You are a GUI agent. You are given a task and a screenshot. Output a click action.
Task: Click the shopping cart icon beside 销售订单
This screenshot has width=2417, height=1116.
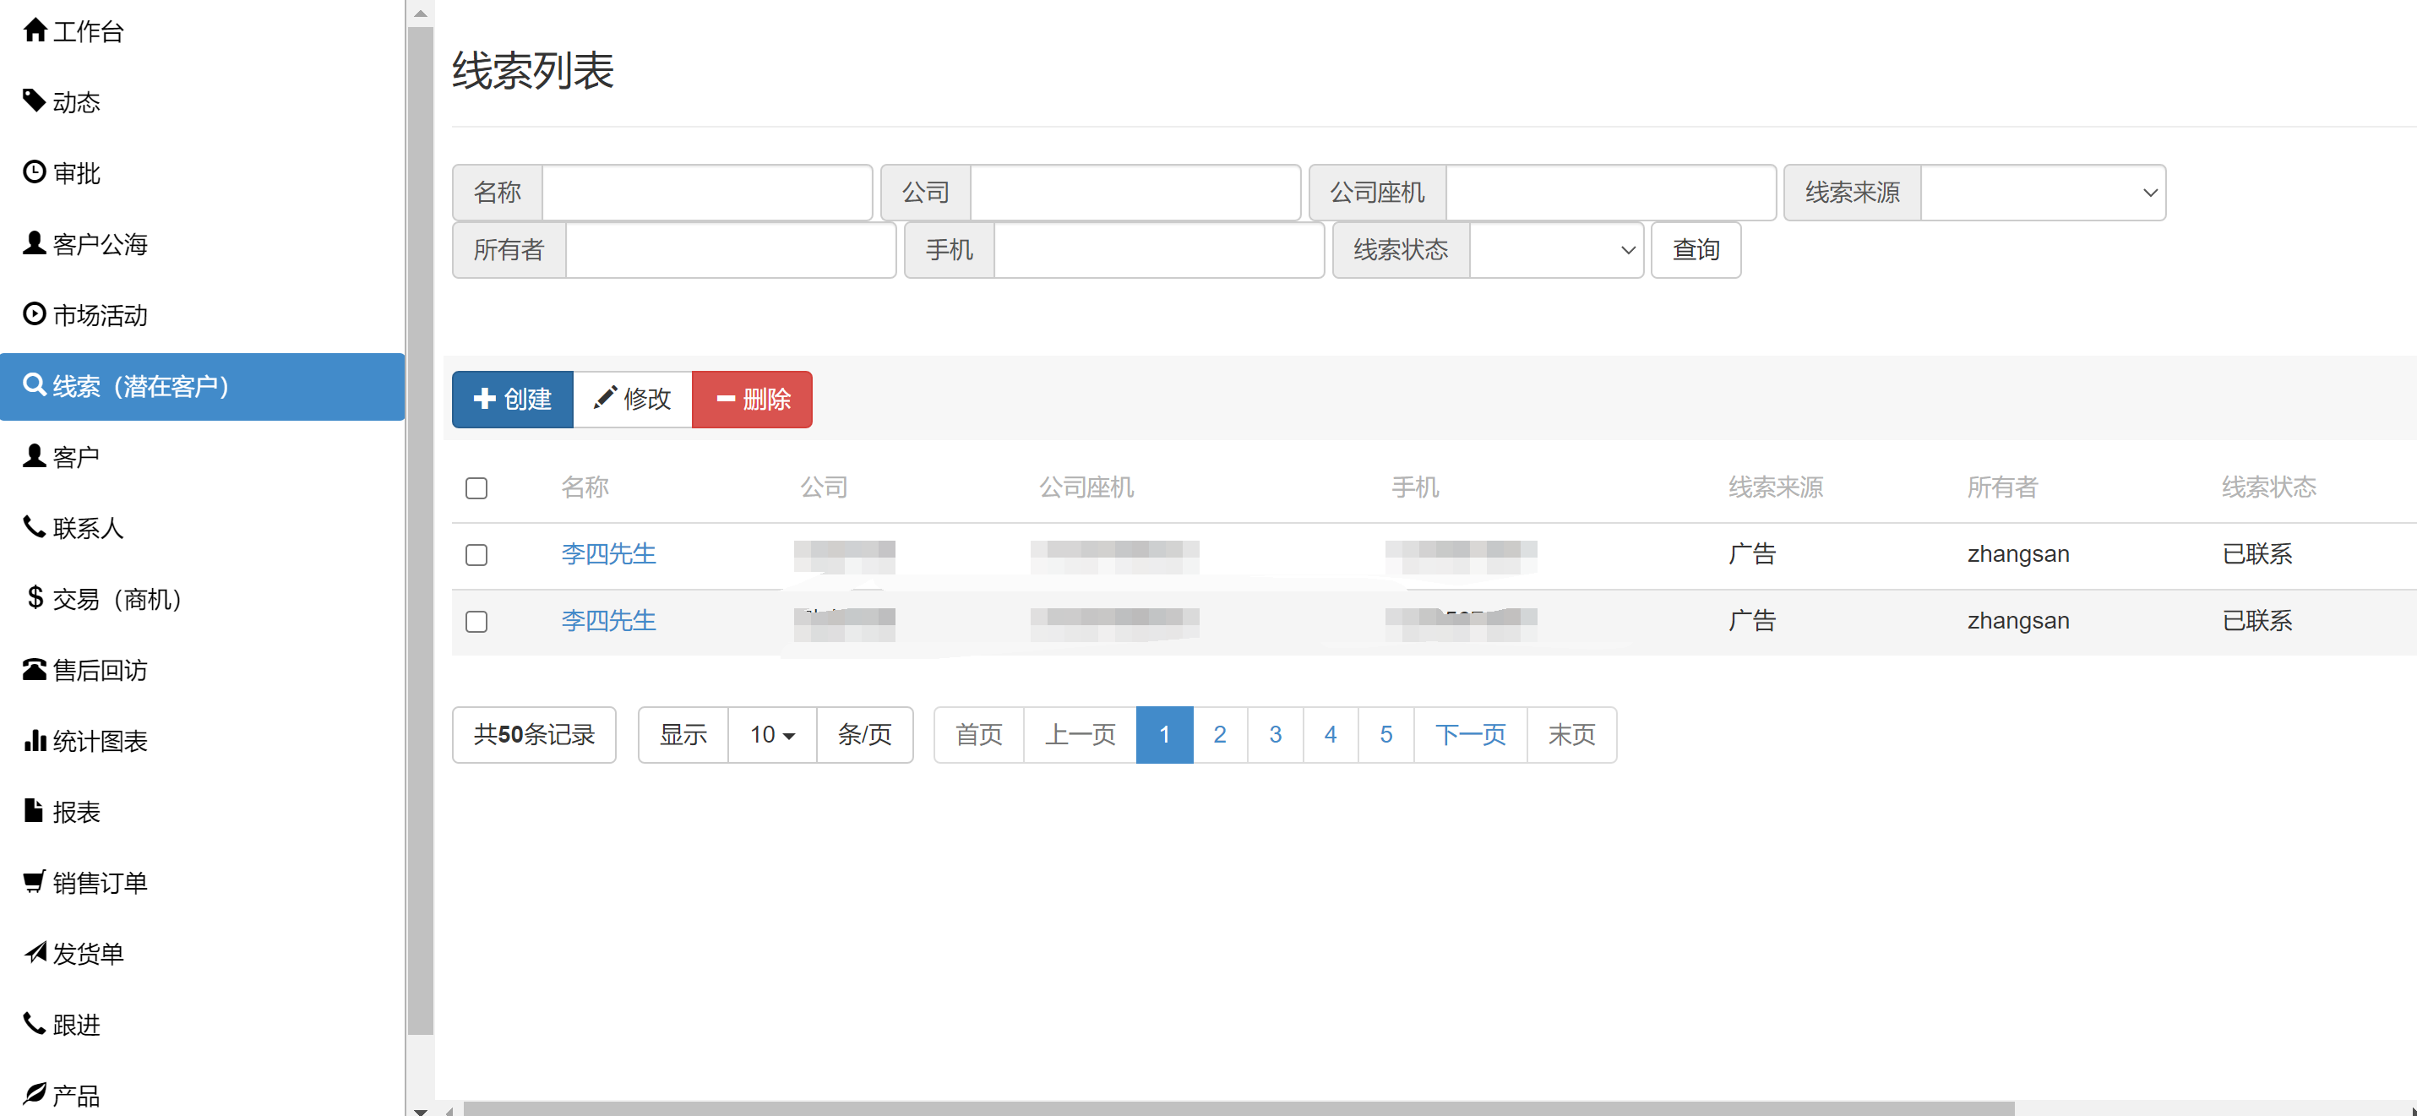35,881
